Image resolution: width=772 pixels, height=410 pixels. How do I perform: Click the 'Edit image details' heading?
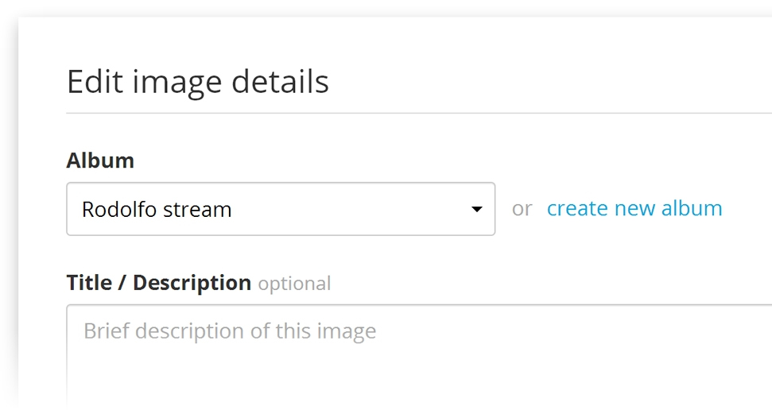pos(198,82)
